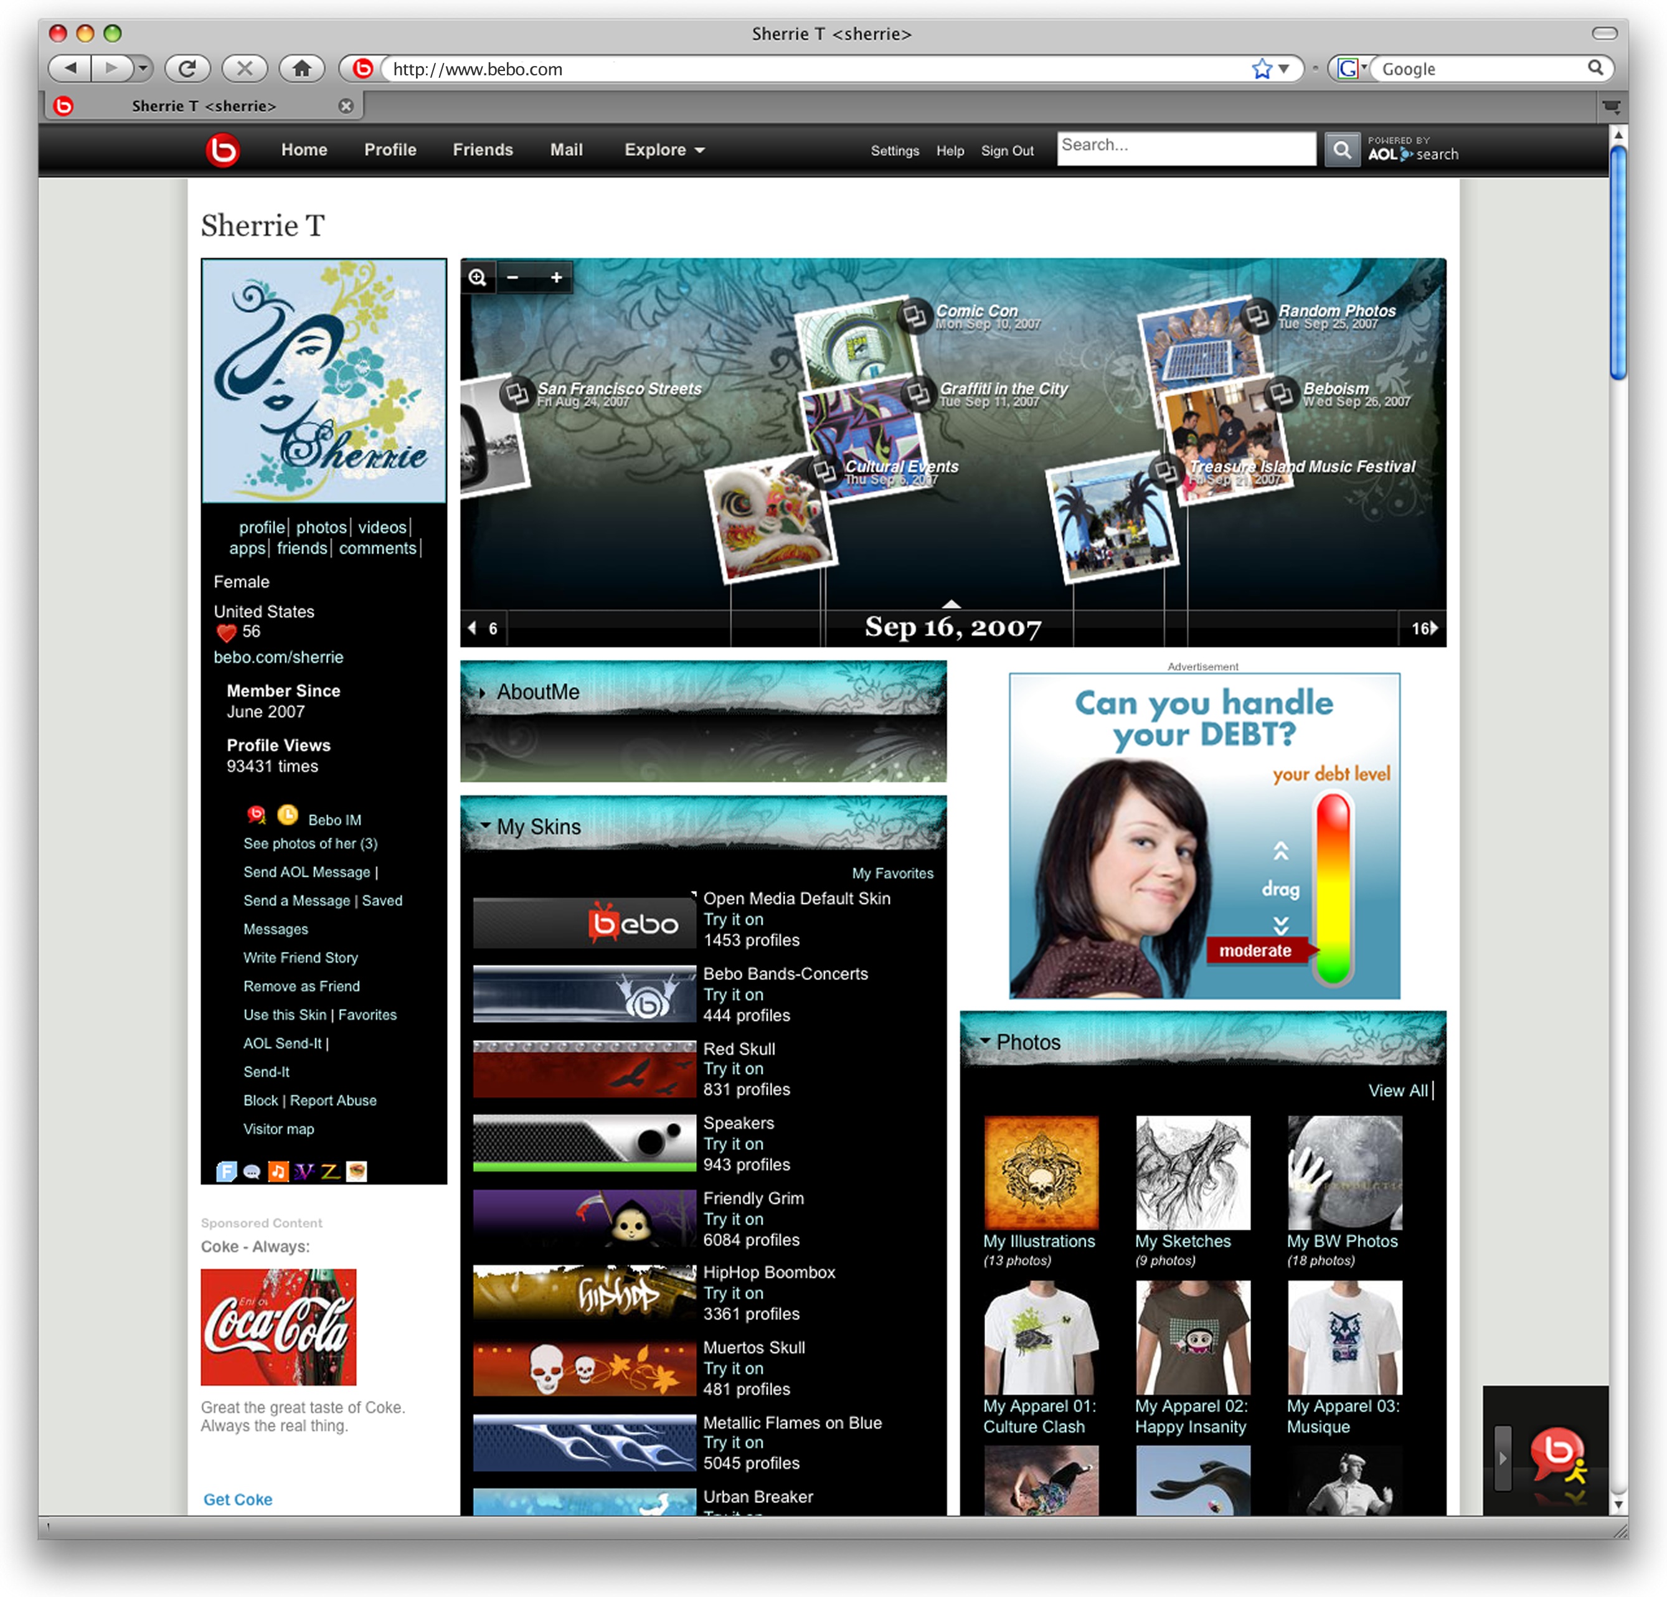This screenshot has height=1597, width=1667.
Task: Click Write Friend Story link
Action: click(300, 958)
